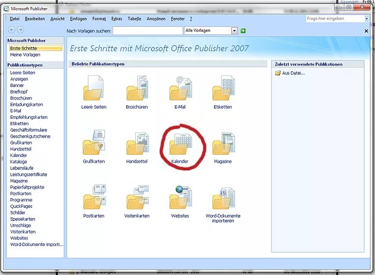Image resolution: width=375 pixels, height=275 pixels.
Task: Open the Broschüren publication type icon
Action: pos(137,88)
